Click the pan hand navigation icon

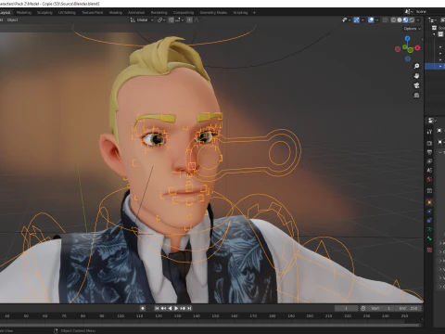point(416,76)
